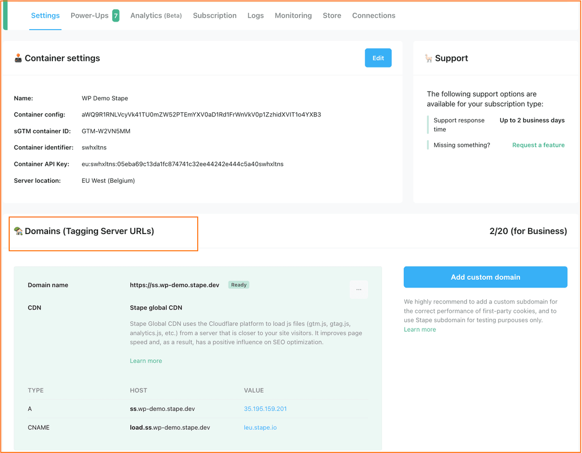Click the llama icon beside Support
582x453 pixels.
click(x=429, y=58)
